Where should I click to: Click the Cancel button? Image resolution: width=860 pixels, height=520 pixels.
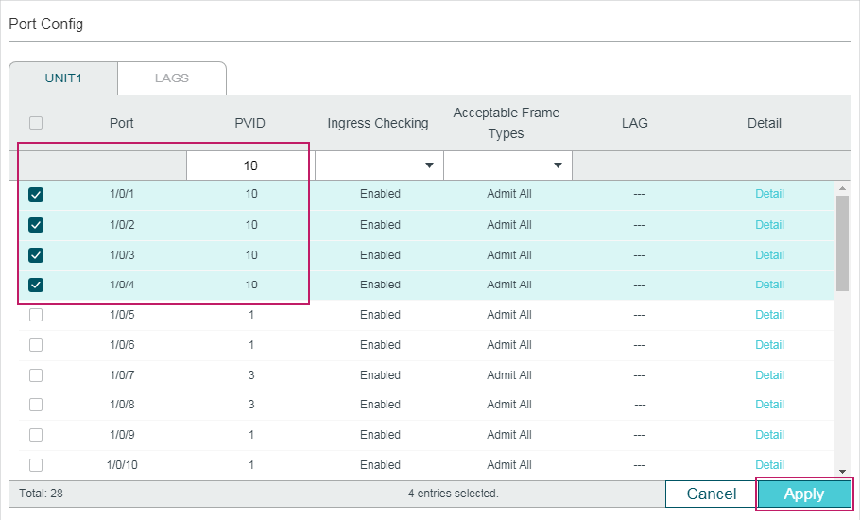[712, 494]
